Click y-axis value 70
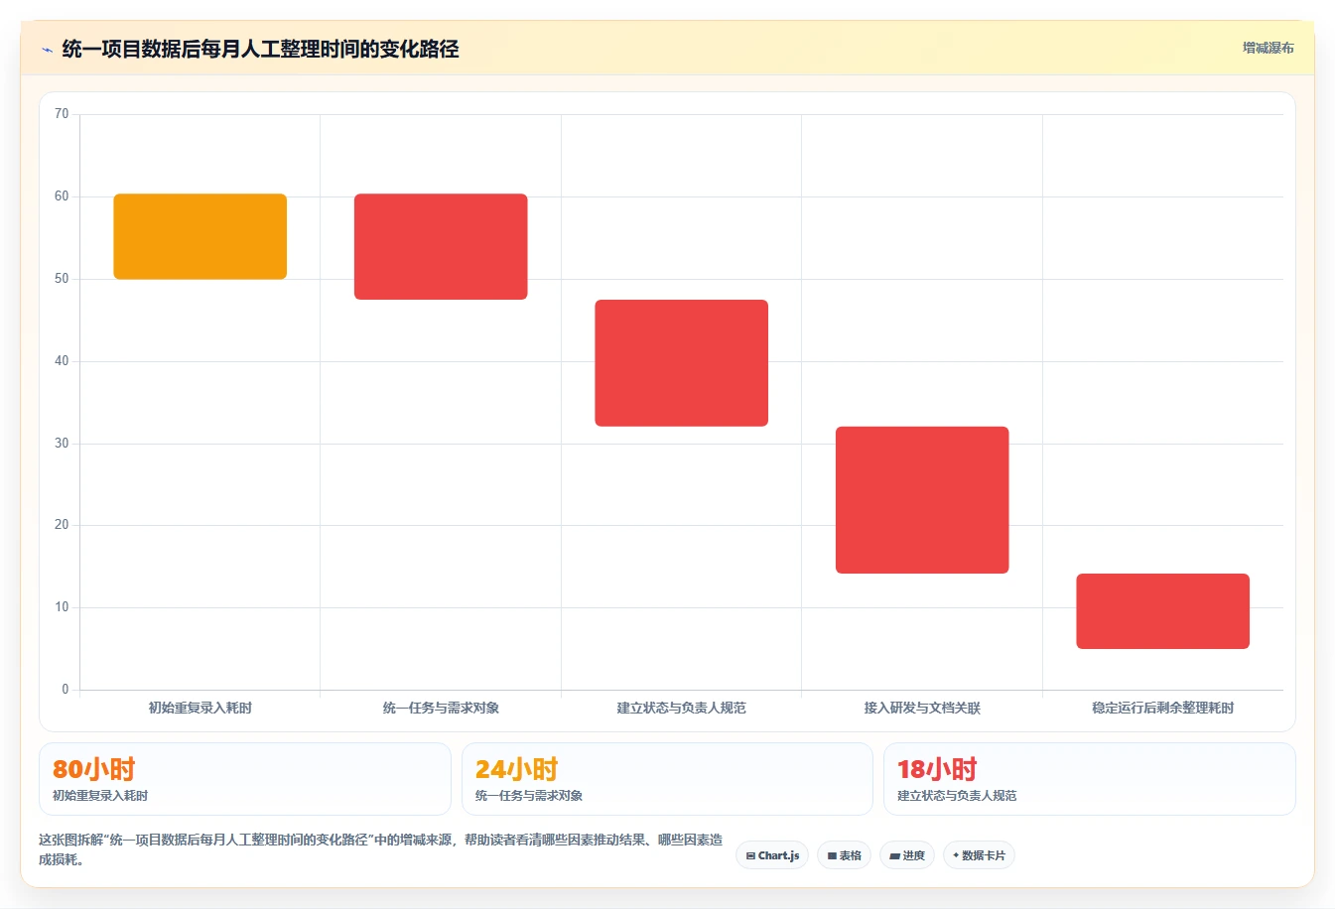The height and width of the screenshot is (909, 1335). [62, 114]
